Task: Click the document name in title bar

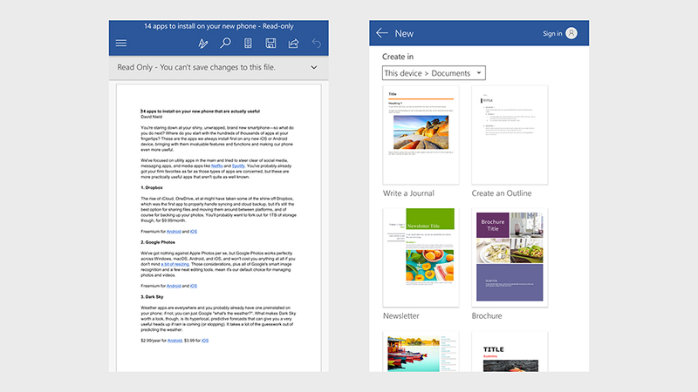Action: [219, 26]
